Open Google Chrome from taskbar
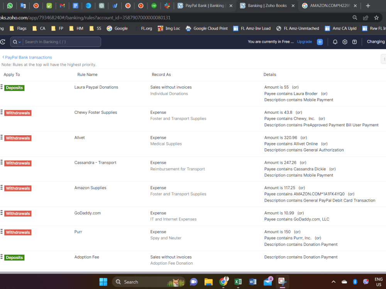Viewport: 386px width, 289px height. [223, 282]
